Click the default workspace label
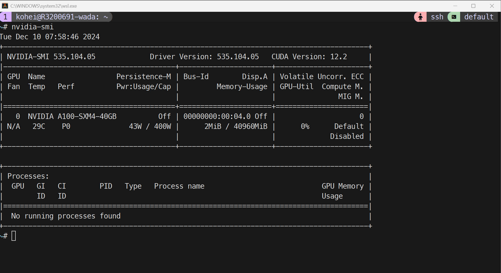 coord(479,17)
